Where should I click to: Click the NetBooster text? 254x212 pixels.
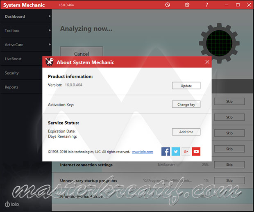[166, 165]
